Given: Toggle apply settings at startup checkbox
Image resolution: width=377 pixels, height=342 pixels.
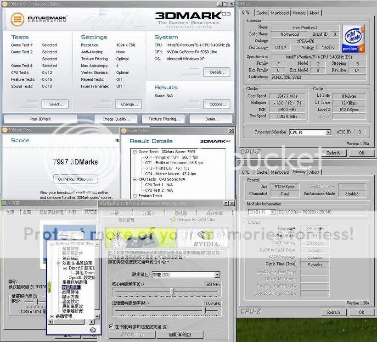Looking at the screenshot, I should tap(111, 326).
